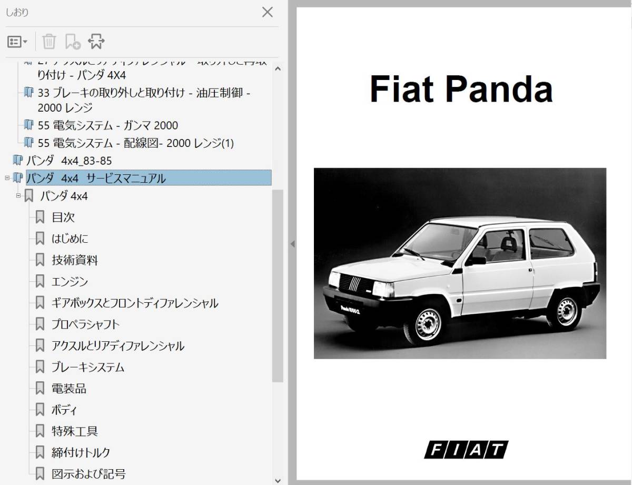Click the Fiat Panda title text
This screenshot has height=485, width=632.
point(461,88)
